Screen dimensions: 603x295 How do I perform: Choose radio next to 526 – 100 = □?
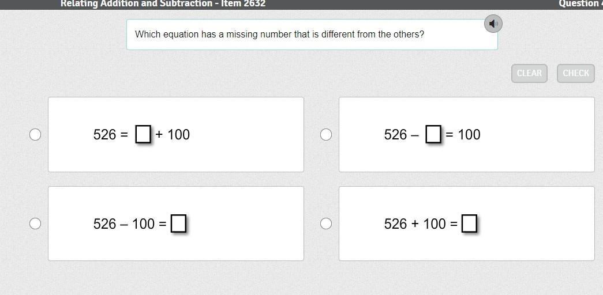pyautogui.click(x=35, y=224)
